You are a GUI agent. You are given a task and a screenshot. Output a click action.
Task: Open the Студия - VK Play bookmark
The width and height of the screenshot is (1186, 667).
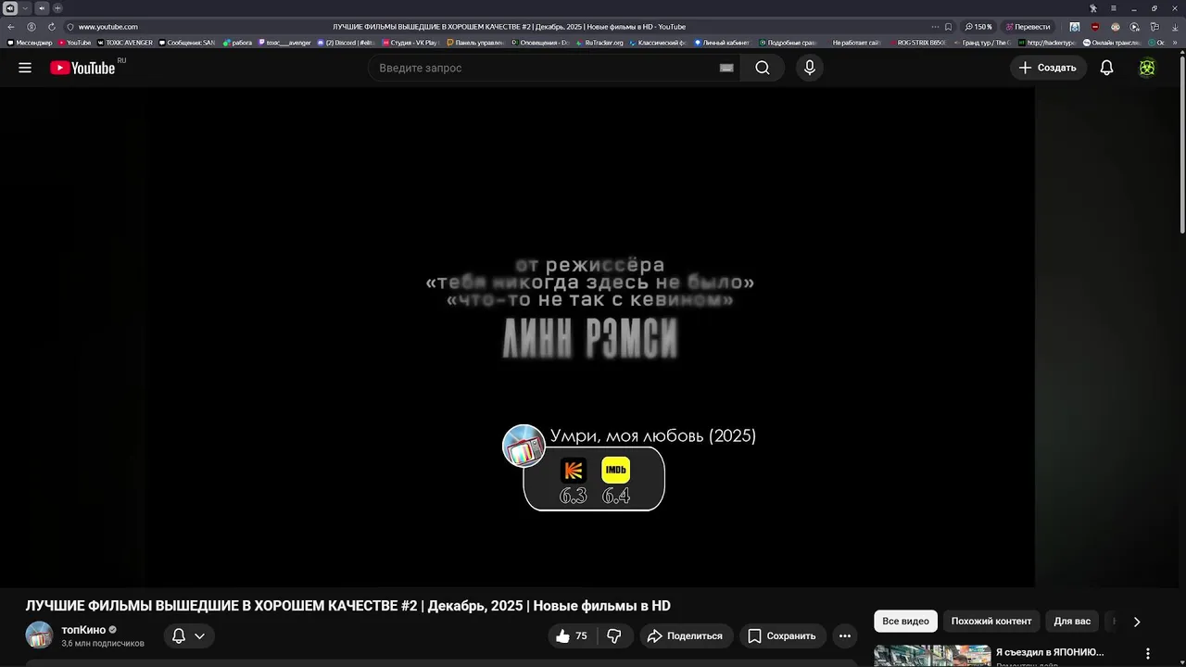click(x=410, y=43)
